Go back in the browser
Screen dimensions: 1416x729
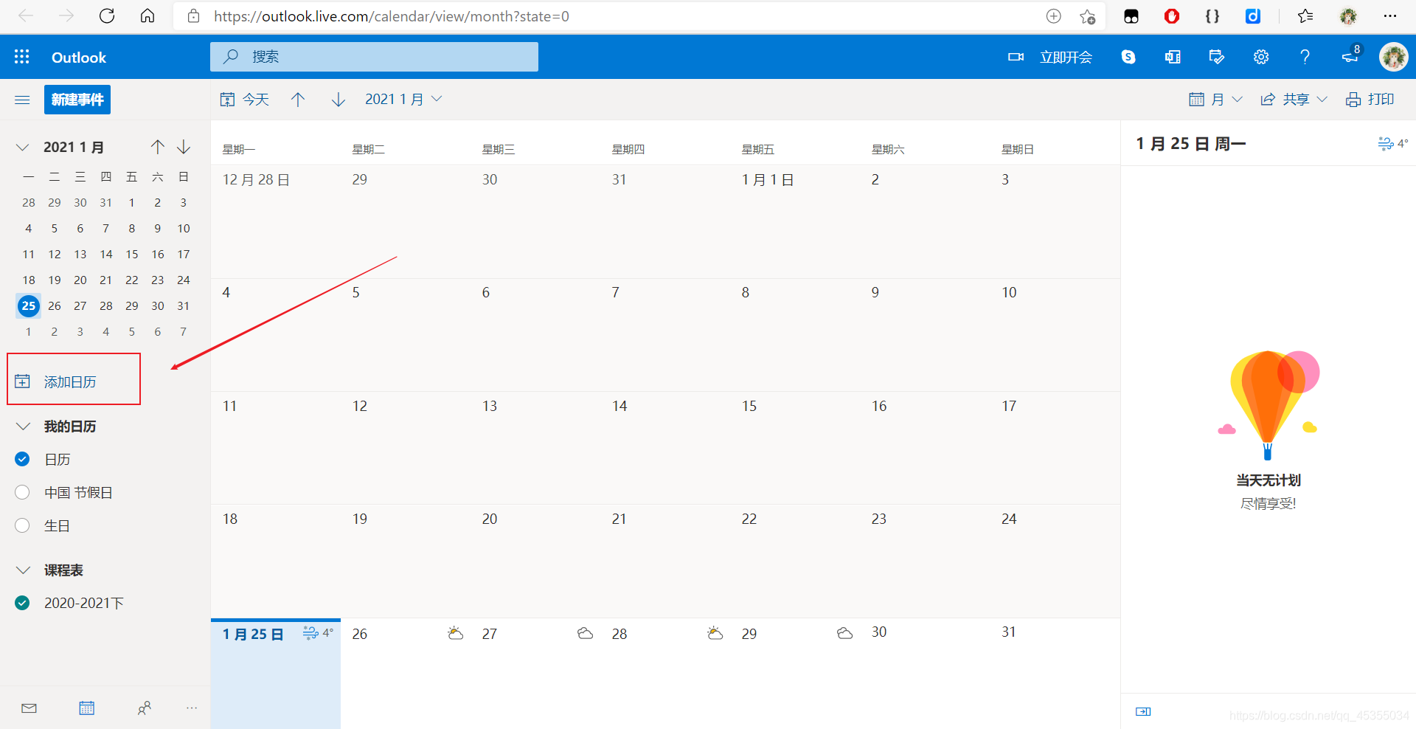[26, 16]
